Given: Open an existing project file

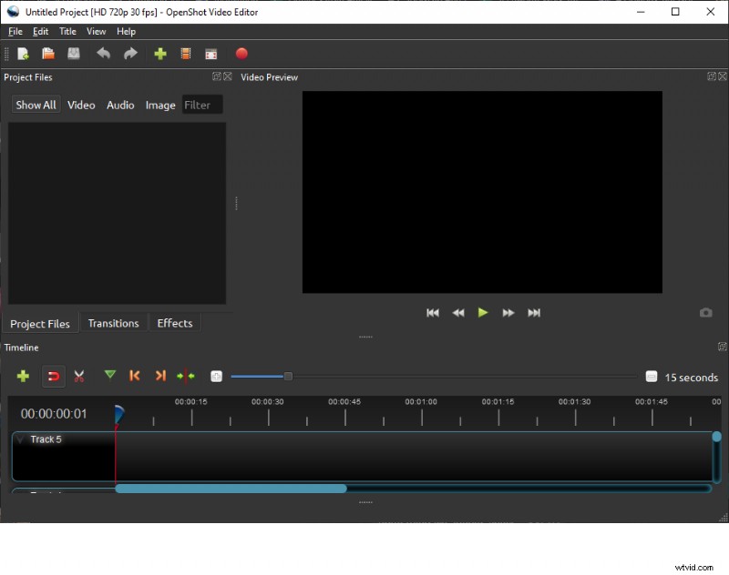Looking at the screenshot, I should pos(48,54).
